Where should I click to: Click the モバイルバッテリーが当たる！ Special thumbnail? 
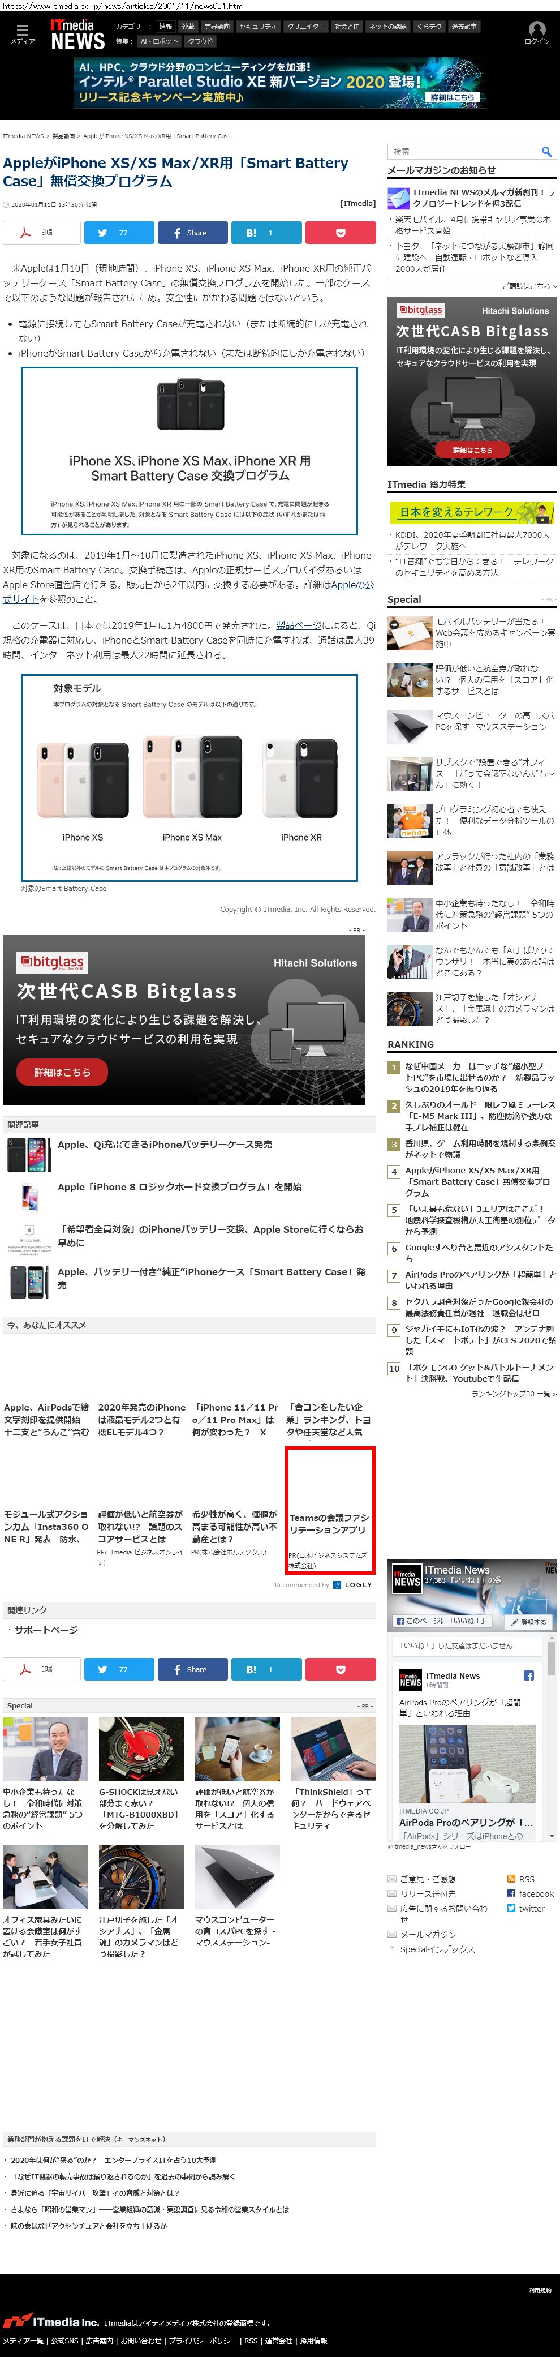tap(410, 632)
